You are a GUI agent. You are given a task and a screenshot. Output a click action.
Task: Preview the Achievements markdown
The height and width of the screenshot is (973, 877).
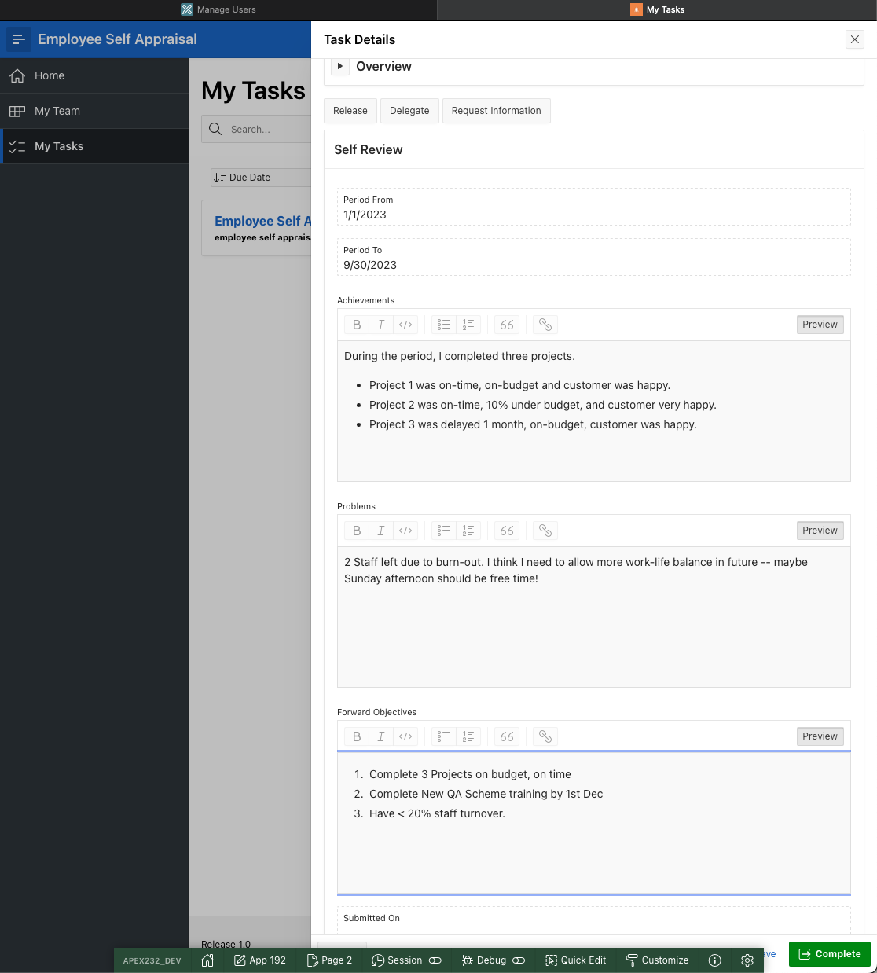pos(820,325)
